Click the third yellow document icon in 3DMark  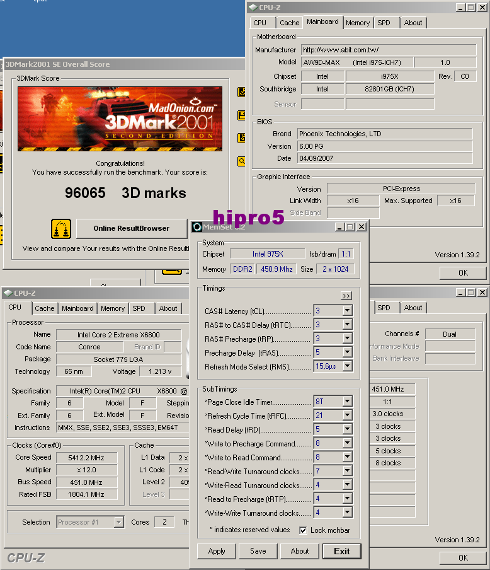(x=241, y=138)
